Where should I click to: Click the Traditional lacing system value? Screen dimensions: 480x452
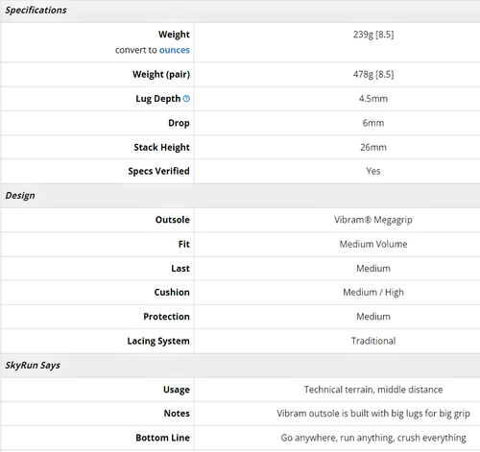[373, 341]
